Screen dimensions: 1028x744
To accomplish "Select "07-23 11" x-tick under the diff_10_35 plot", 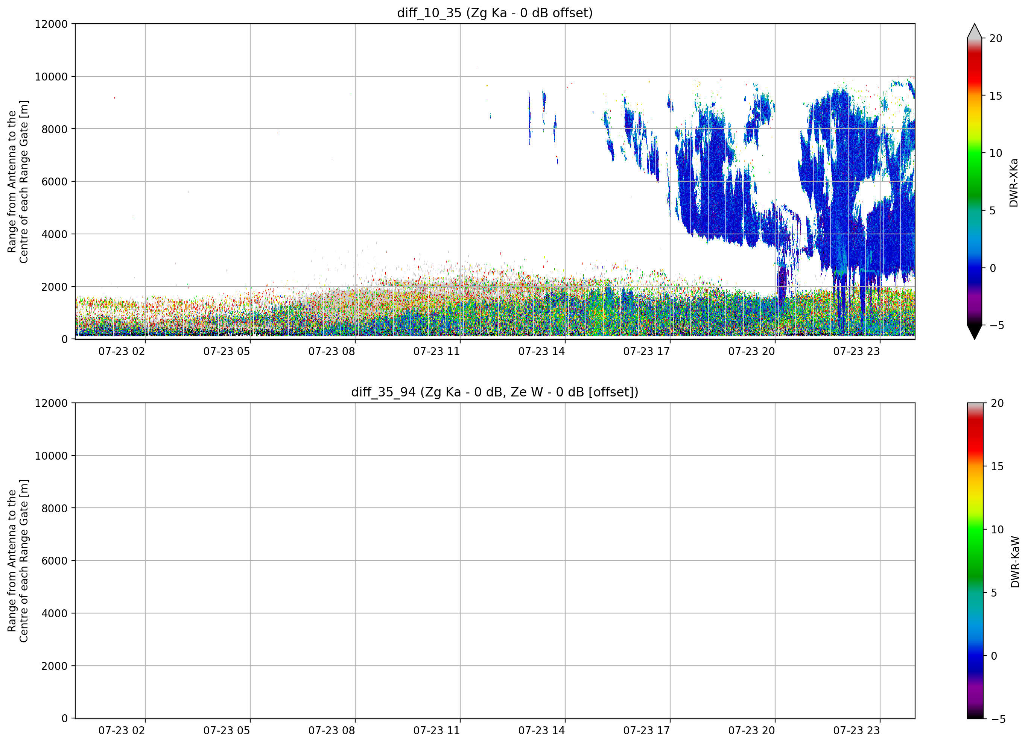I will tap(436, 352).
